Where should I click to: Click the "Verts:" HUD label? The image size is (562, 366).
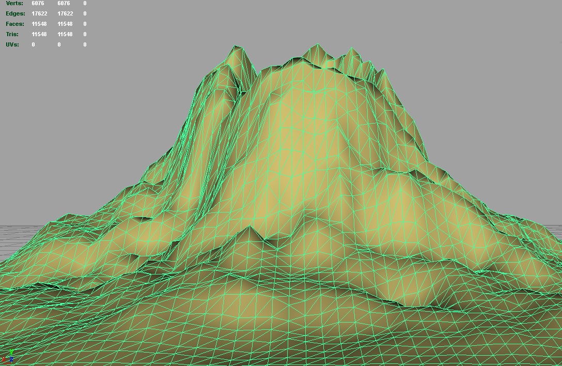click(x=14, y=3)
